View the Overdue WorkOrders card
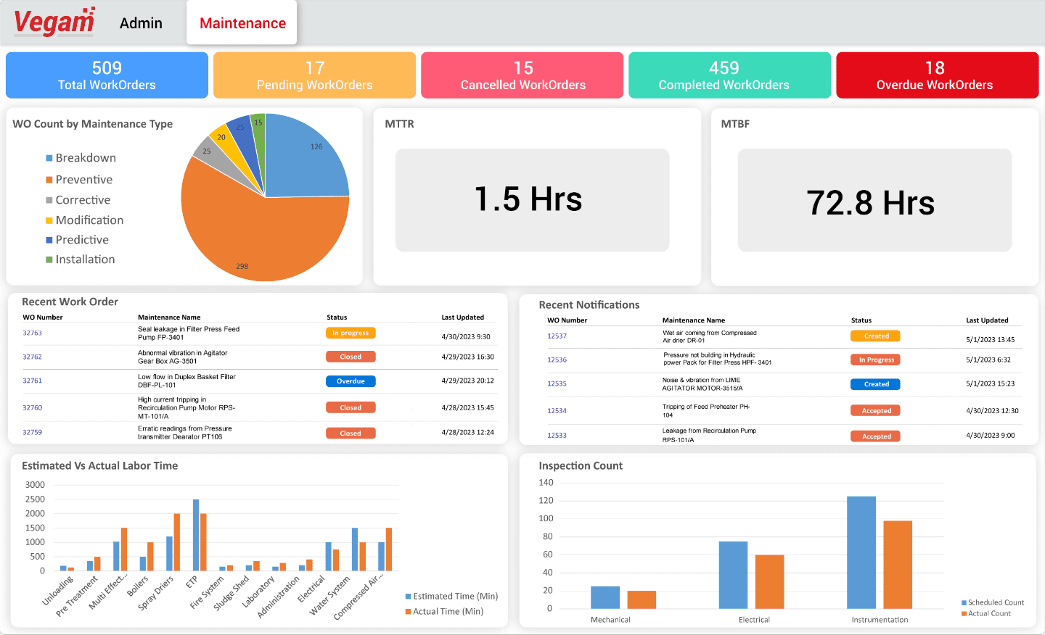 [x=937, y=75]
